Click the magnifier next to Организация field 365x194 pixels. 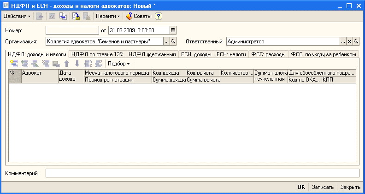[x=173, y=41]
